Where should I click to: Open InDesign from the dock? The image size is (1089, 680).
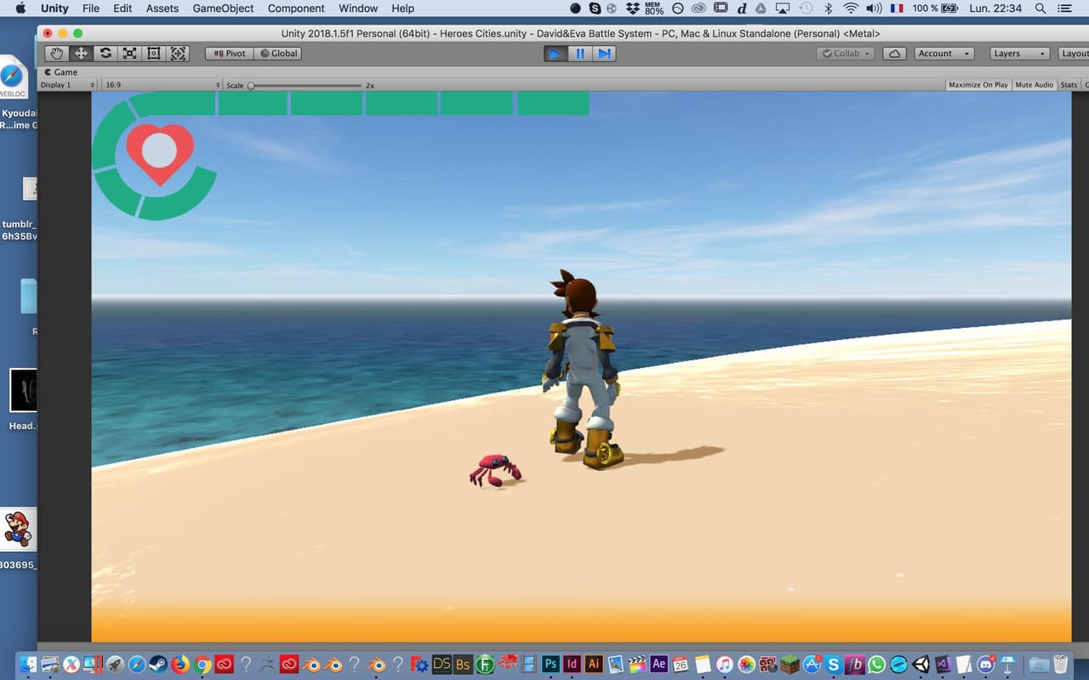pyautogui.click(x=573, y=664)
